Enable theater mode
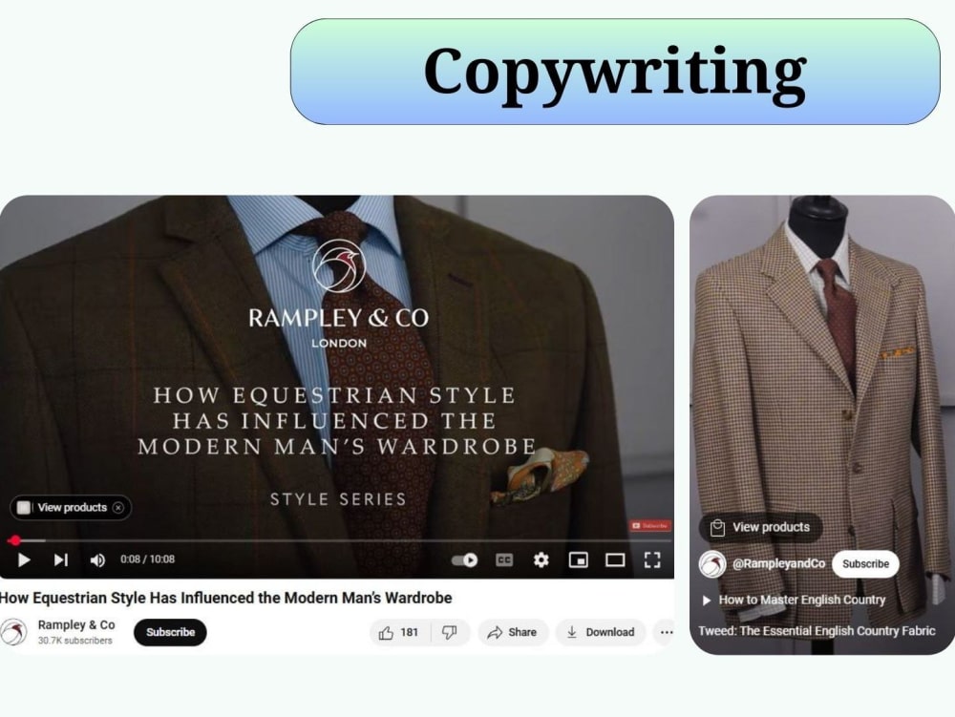Viewport: 955px width, 717px height. [x=615, y=559]
